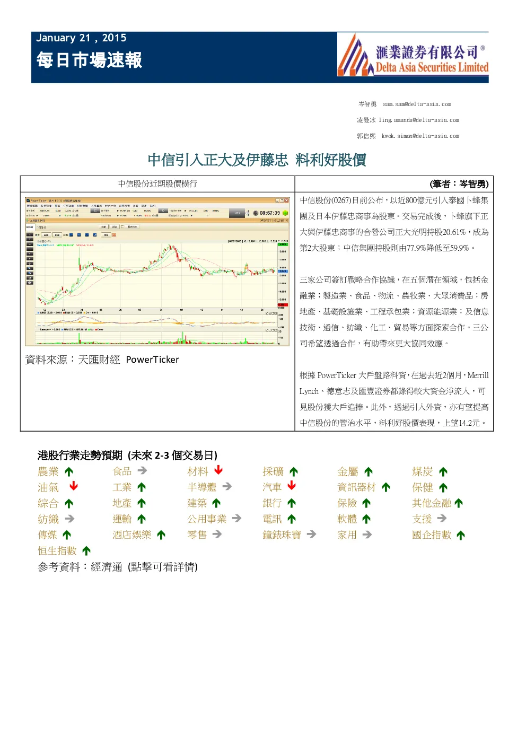Screen dimensions: 526x744
Task: Click the up arrow beside 運輸
Action: coord(142,519)
